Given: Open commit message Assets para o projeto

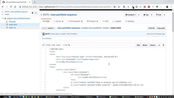Looking at the screenshot, I should click(x=64, y=34).
